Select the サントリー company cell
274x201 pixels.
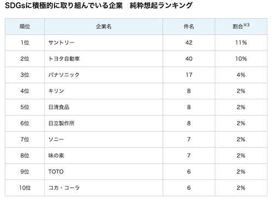pos(104,43)
